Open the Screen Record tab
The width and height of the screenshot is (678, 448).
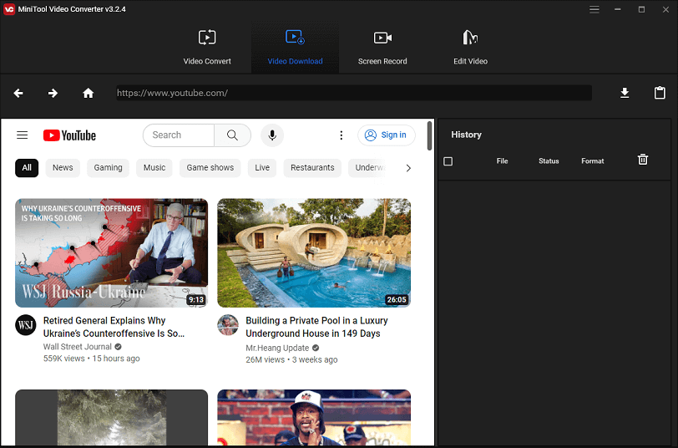coord(382,48)
